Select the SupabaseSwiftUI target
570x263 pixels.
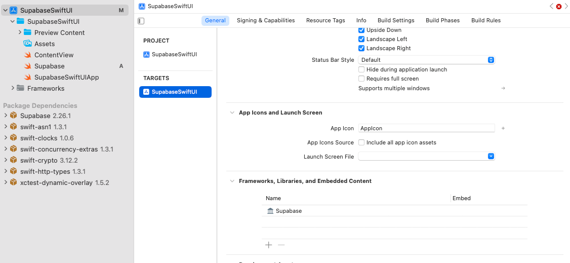coord(175,92)
